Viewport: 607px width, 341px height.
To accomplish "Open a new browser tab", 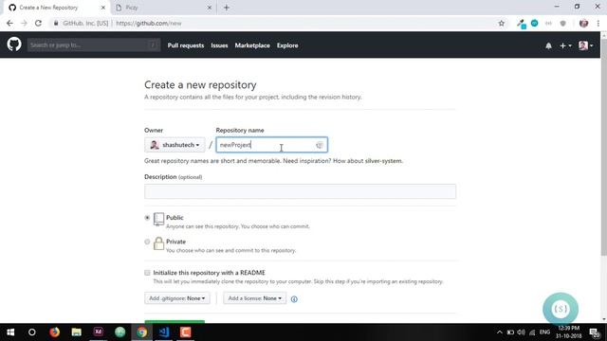I will 227,8.
